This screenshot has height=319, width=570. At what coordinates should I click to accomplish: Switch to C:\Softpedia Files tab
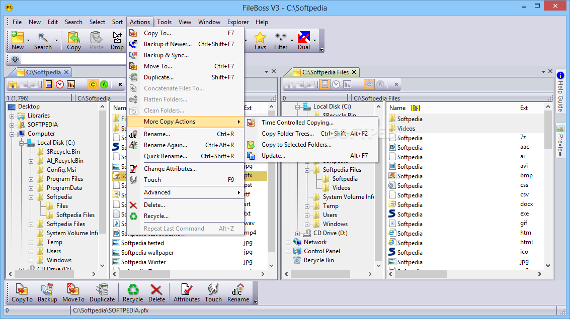[325, 72]
